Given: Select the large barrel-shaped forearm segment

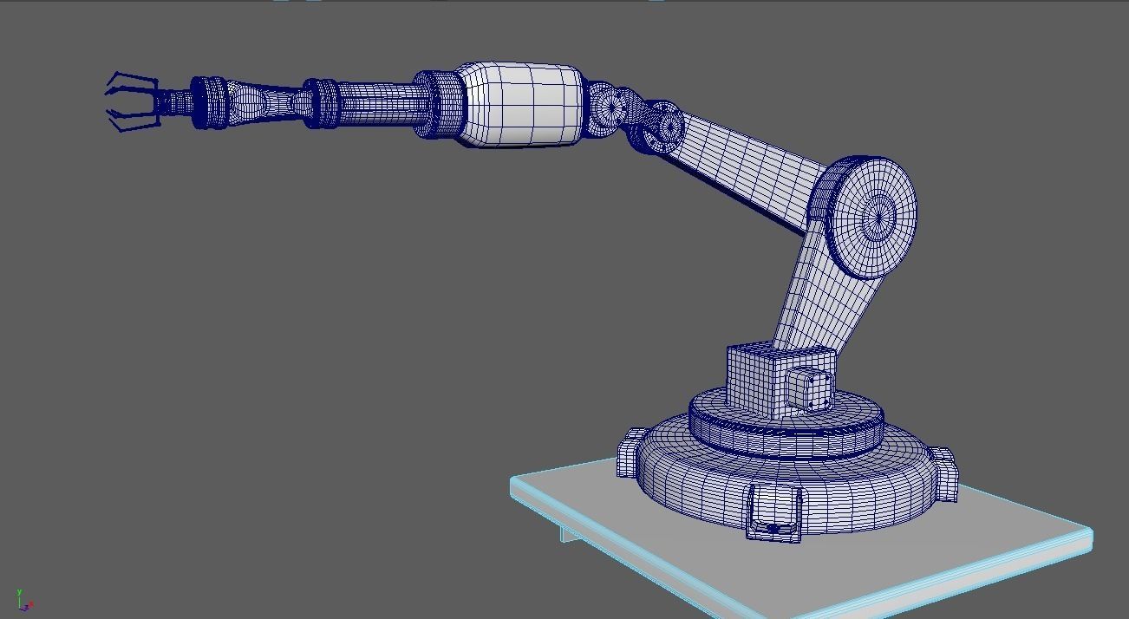Looking at the screenshot, I should click(522, 103).
